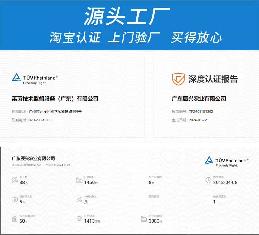Click the phone number 020-28391888
The width and height of the screenshot is (259, 235).
(x=40, y=120)
